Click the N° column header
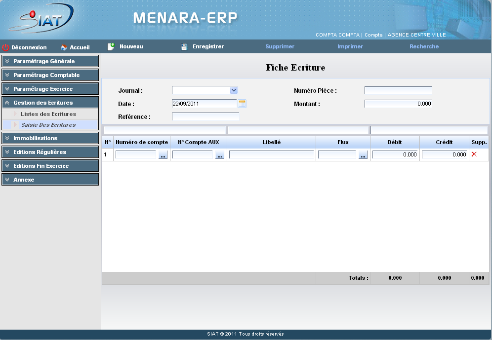Image resolution: width=492 pixels, height=340 pixels. tap(108, 142)
